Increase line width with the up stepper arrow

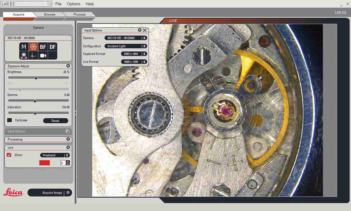[x=68, y=161]
